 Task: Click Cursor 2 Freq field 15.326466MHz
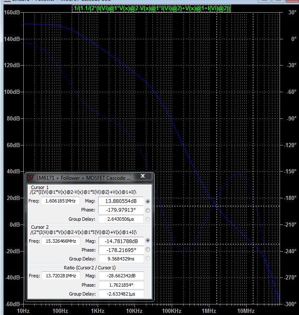click(x=61, y=241)
